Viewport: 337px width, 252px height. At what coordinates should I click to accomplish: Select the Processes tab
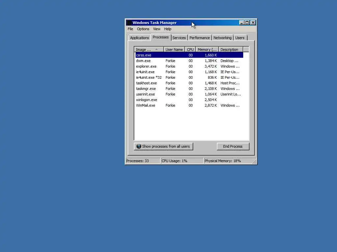161,37
